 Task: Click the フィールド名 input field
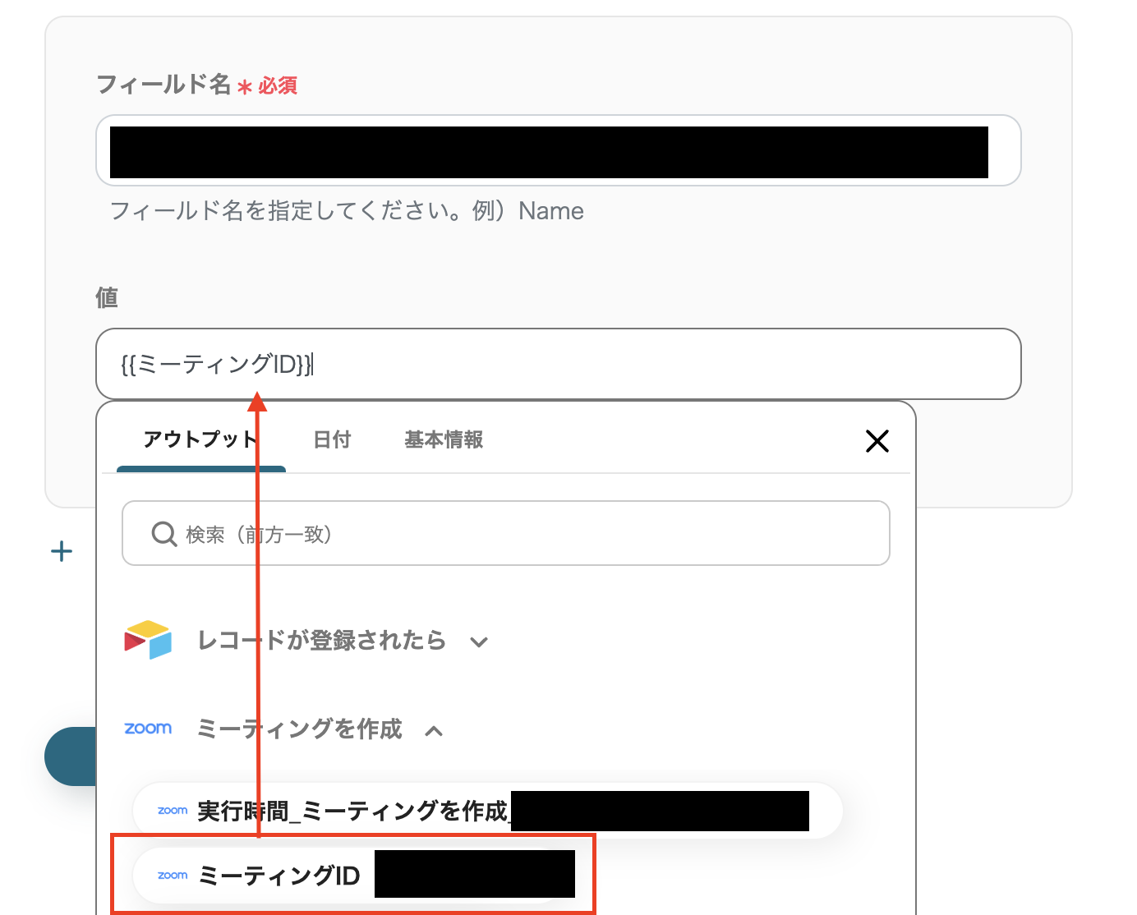559,150
